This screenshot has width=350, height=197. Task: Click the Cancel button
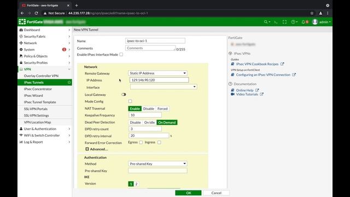click(x=217, y=193)
